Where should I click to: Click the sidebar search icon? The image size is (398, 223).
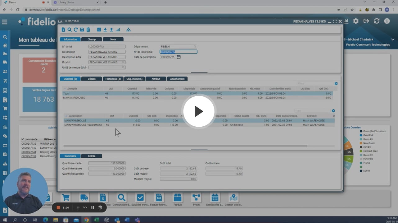[5, 37]
